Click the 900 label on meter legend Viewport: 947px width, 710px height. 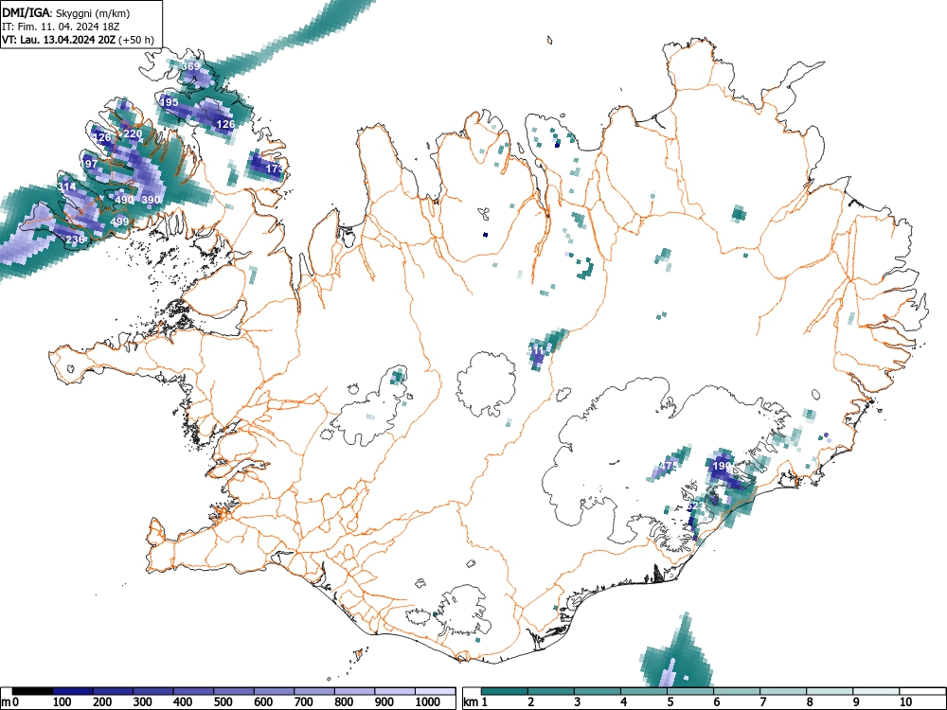click(x=384, y=702)
